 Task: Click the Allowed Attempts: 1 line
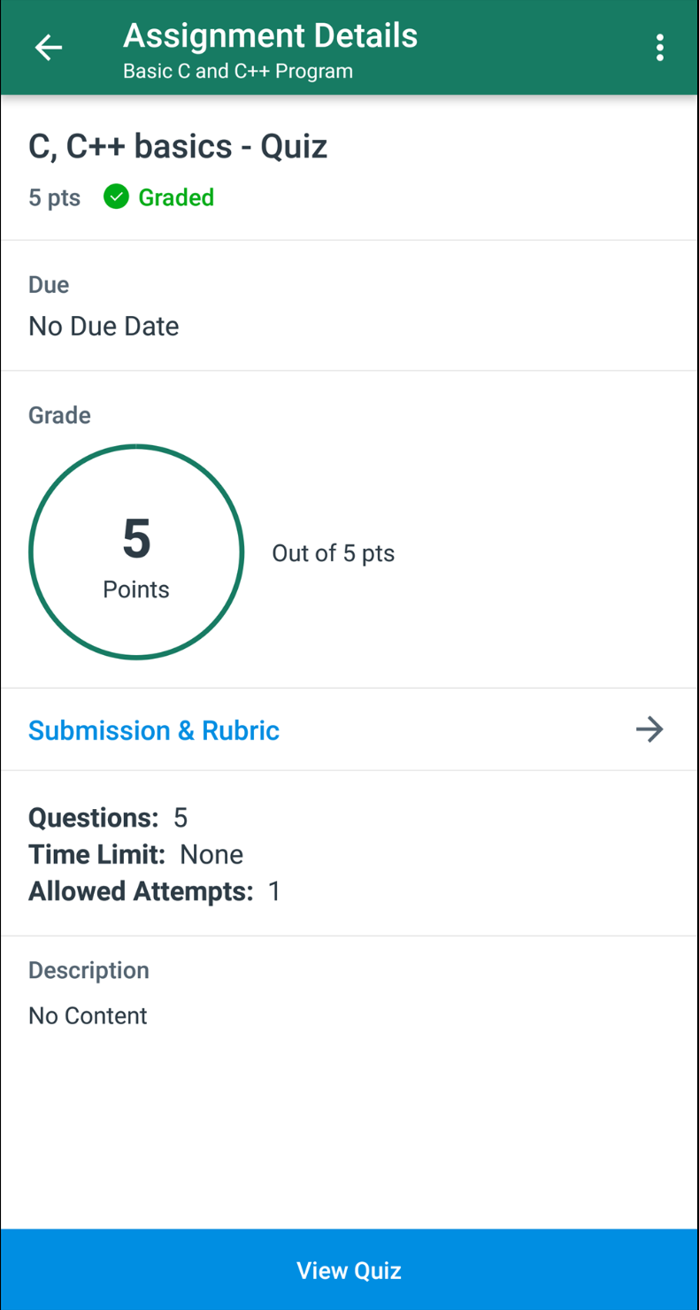[154, 891]
